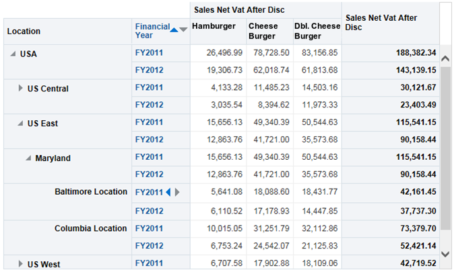The image size is (456, 274).
Task: Collapse the US East node
Action: pyautogui.click(x=21, y=123)
